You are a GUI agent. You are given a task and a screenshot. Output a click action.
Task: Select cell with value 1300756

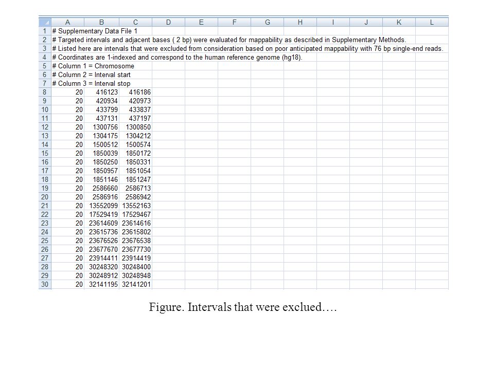[x=101, y=127]
